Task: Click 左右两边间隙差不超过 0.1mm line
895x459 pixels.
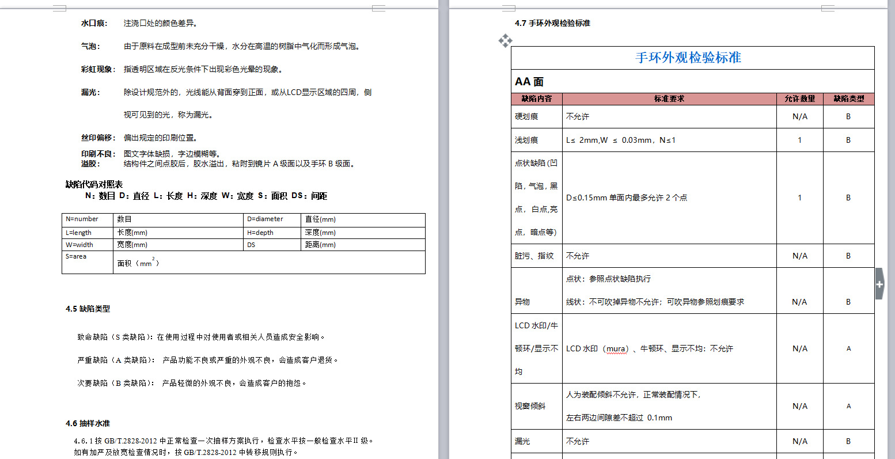Action: (x=619, y=418)
